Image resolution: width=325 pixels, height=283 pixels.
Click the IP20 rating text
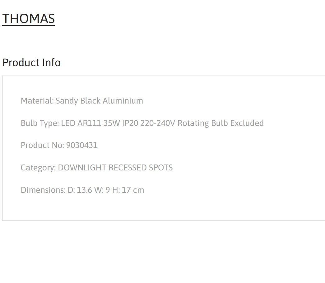click(x=130, y=123)
